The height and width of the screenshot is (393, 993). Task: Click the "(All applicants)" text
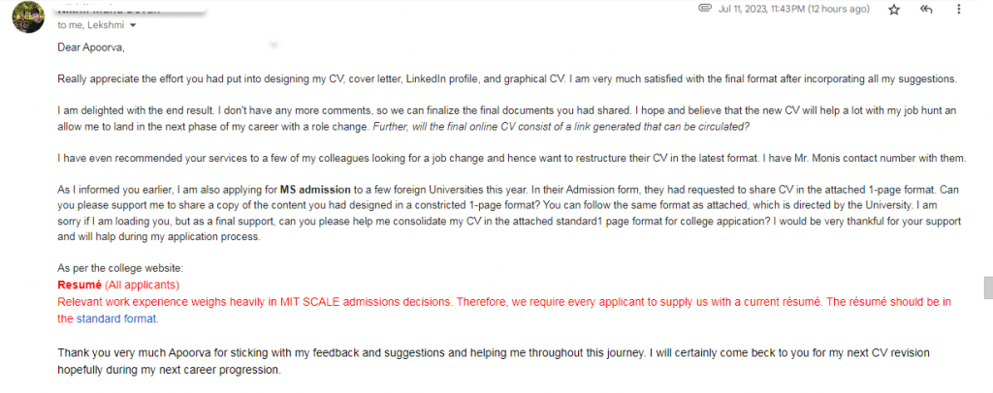(143, 286)
